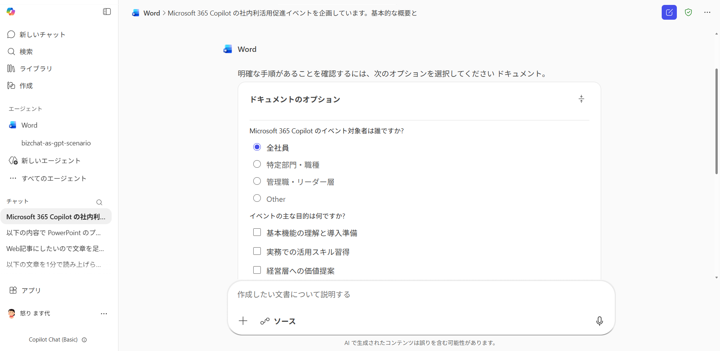This screenshot has width=720, height=351.
Task: Search chats using the magnifier icon
Action: pyautogui.click(x=99, y=202)
